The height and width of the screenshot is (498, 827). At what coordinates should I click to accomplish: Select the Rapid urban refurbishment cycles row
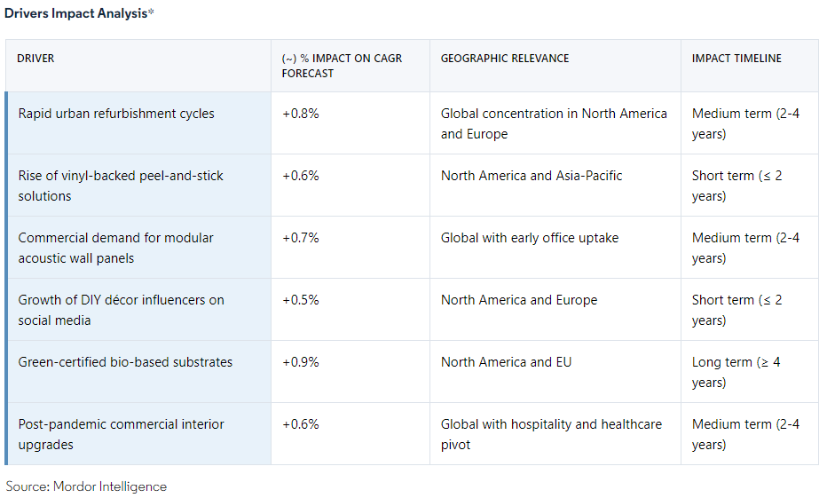[116, 114]
